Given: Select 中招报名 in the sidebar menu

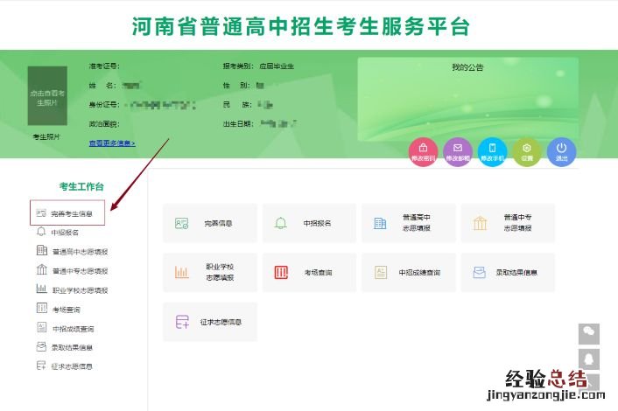Looking at the screenshot, I should pyautogui.click(x=64, y=233).
